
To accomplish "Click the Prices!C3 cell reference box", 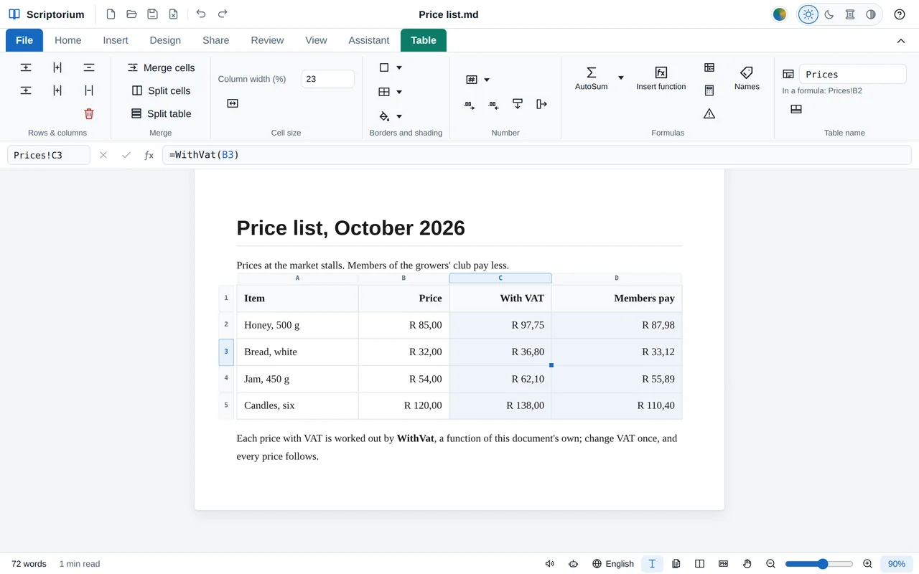I will [49, 155].
